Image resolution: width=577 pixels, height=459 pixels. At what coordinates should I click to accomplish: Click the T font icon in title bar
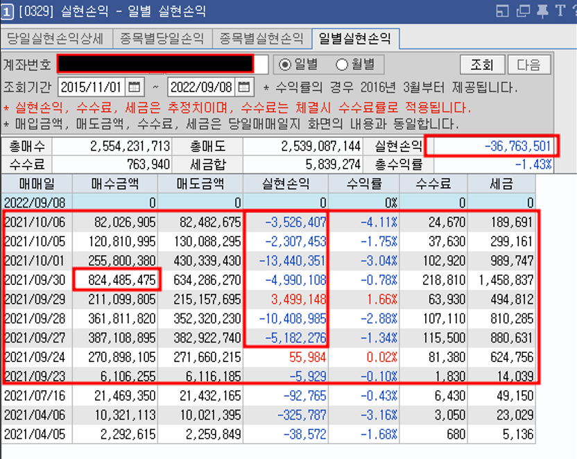[x=560, y=10]
